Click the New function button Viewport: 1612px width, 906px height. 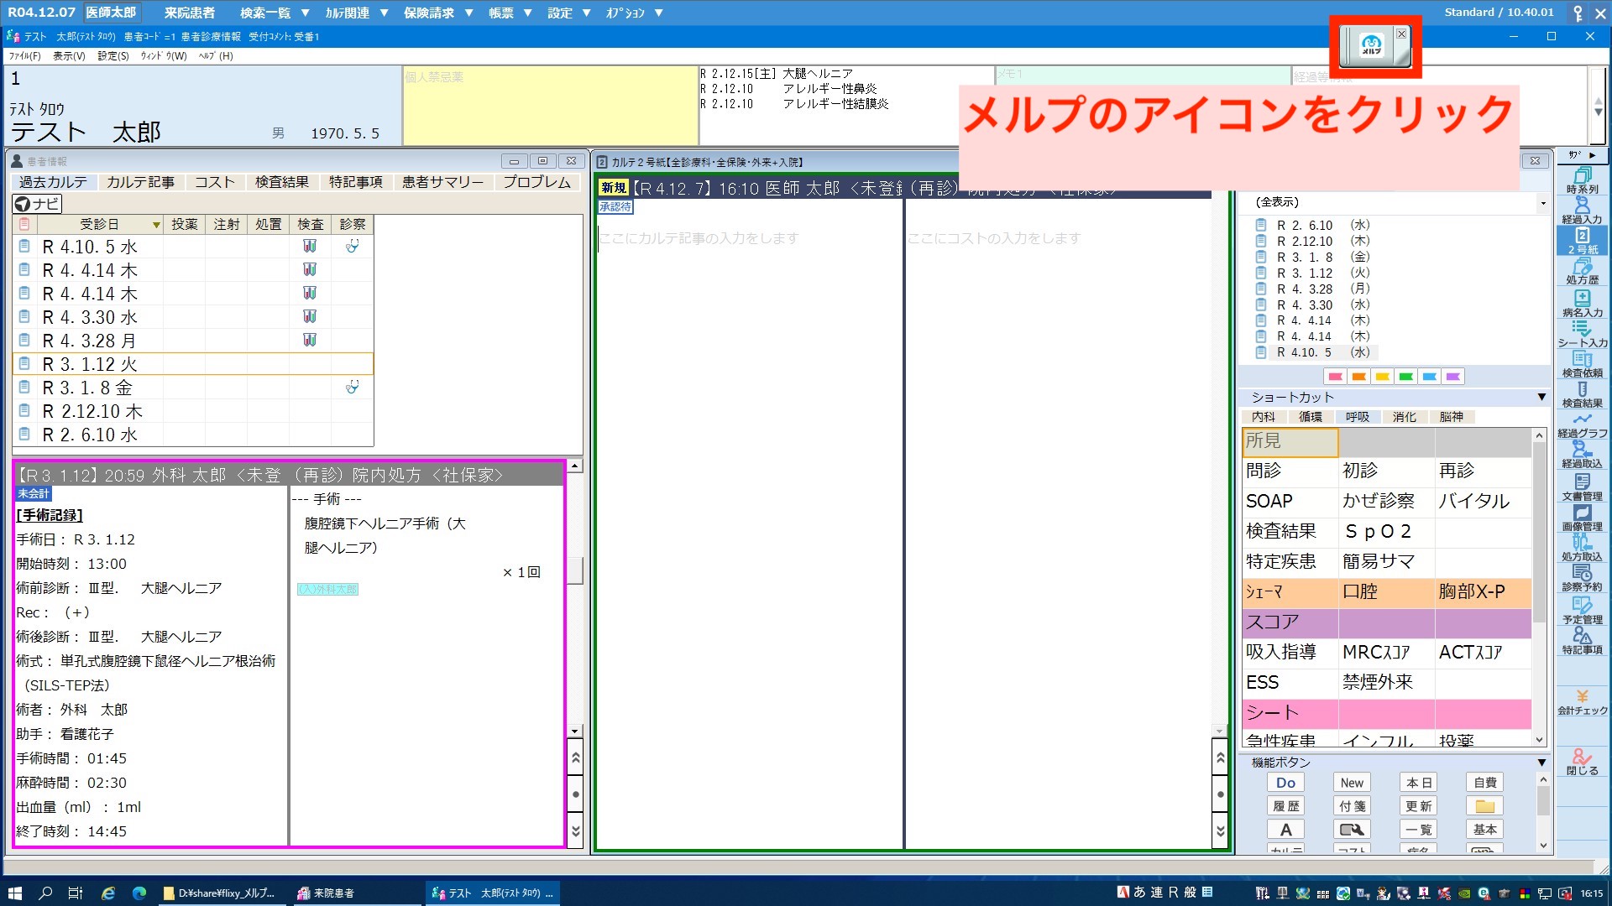1352,783
